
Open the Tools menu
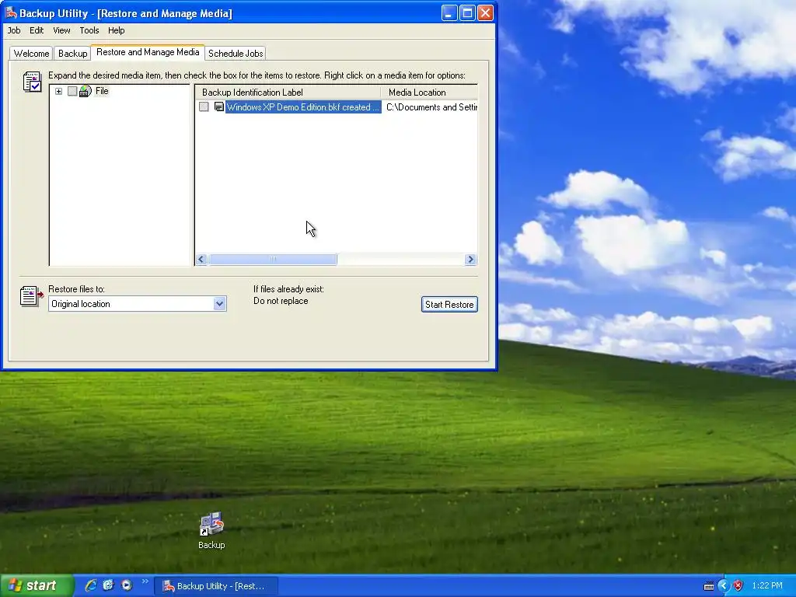89,30
